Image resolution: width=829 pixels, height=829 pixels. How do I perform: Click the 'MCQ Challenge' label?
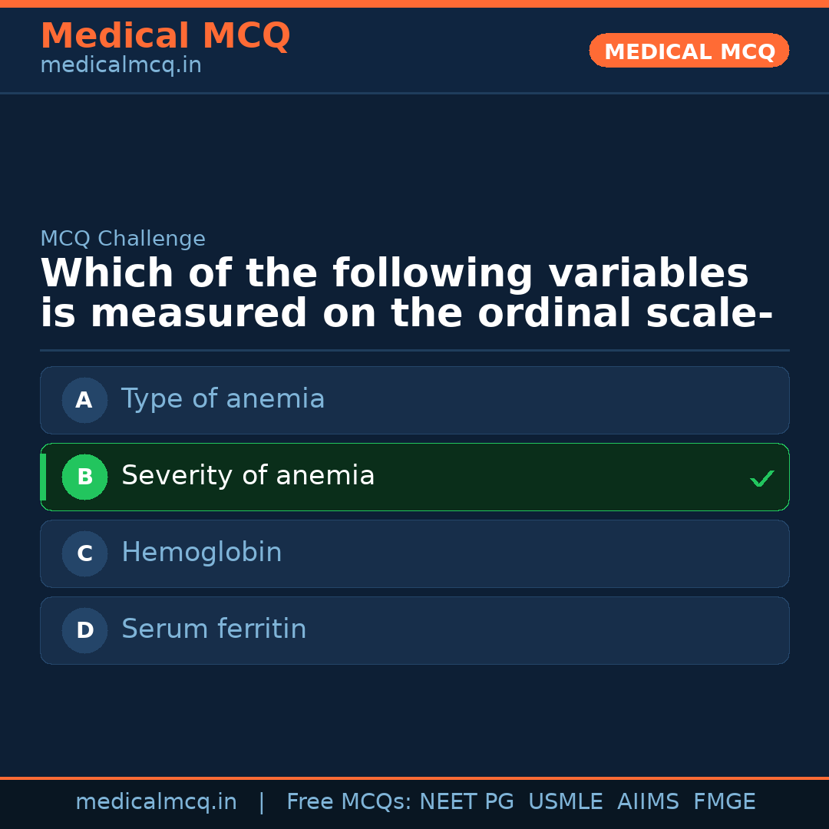tap(123, 239)
